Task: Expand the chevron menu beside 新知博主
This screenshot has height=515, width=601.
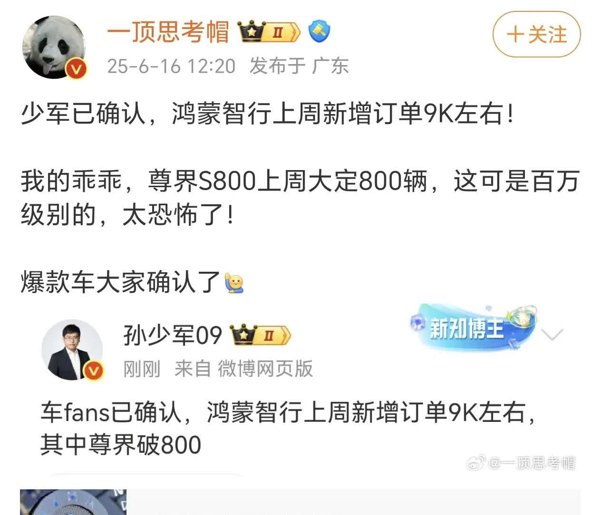Action: (x=552, y=334)
